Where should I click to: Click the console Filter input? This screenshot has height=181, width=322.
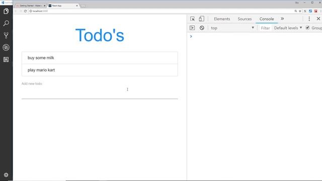point(265,28)
